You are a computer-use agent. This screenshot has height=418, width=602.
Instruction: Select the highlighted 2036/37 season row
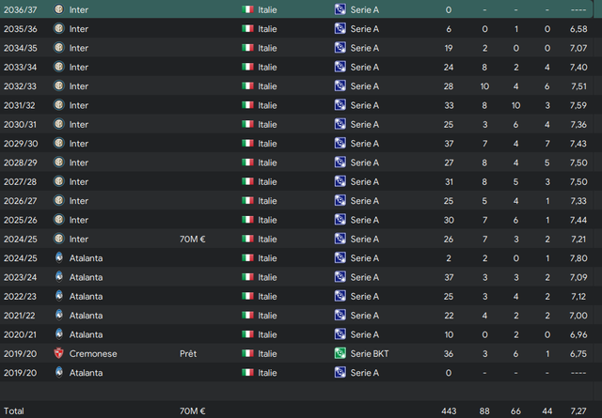(296, 9)
